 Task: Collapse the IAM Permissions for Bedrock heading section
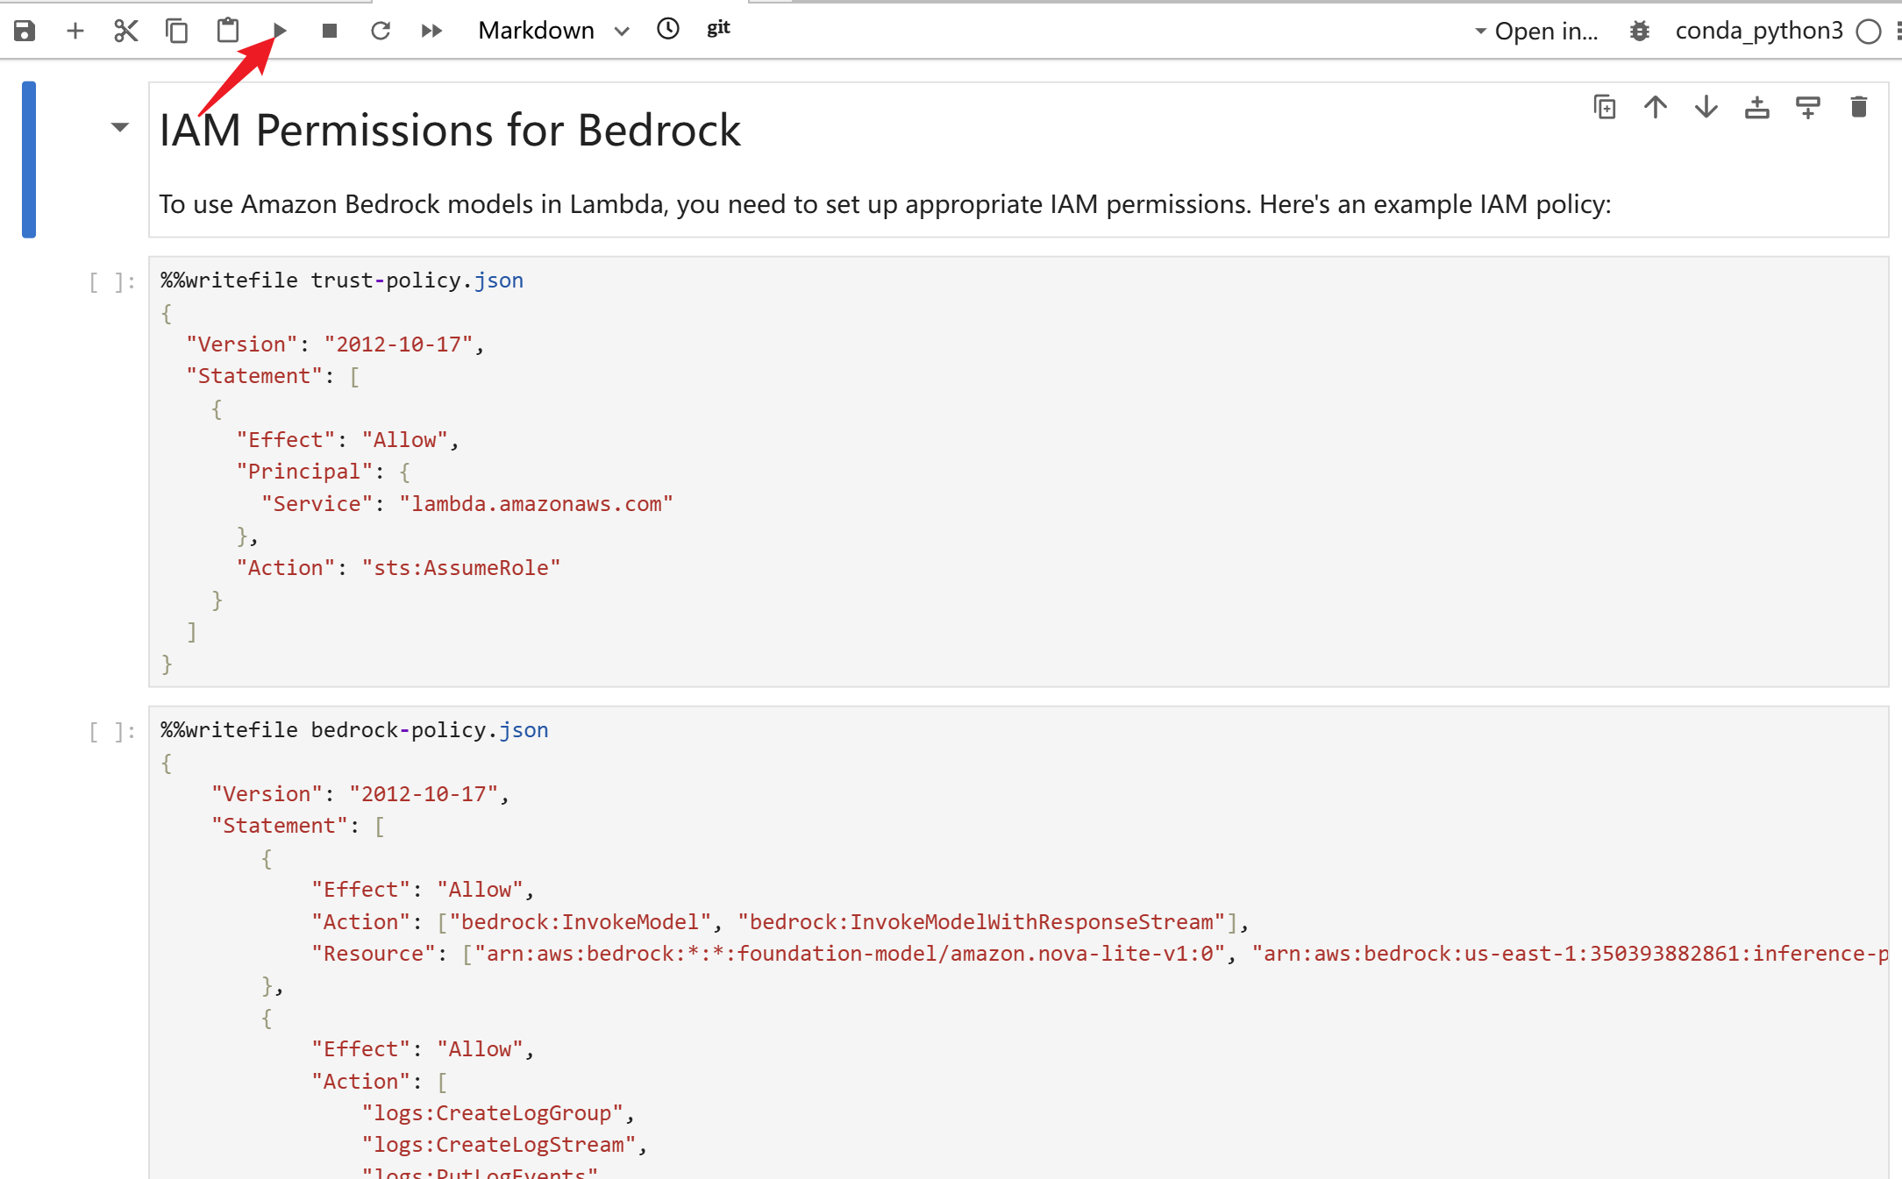point(120,128)
